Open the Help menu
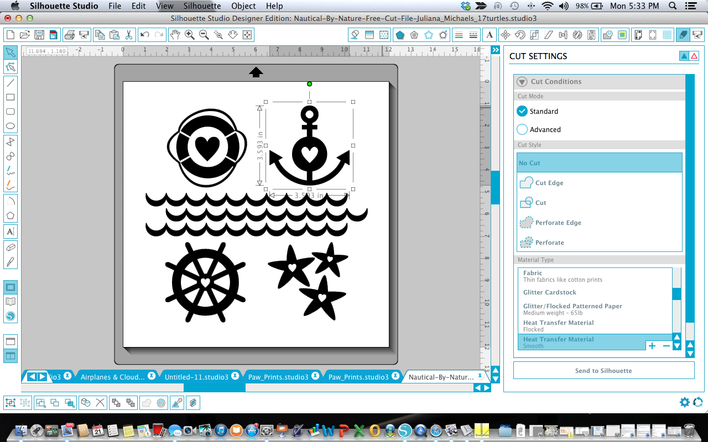The image size is (708, 442). tap(274, 6)
